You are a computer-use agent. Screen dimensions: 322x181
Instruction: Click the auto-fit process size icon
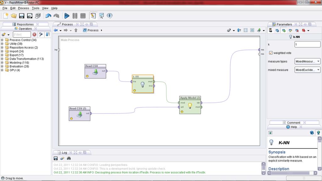tap(252, 30)
